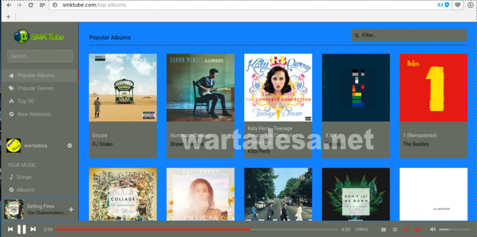Viewport: 477px width, 237px height.
Task: Click the wartadesa username
Action: click(x=35, y=145)
